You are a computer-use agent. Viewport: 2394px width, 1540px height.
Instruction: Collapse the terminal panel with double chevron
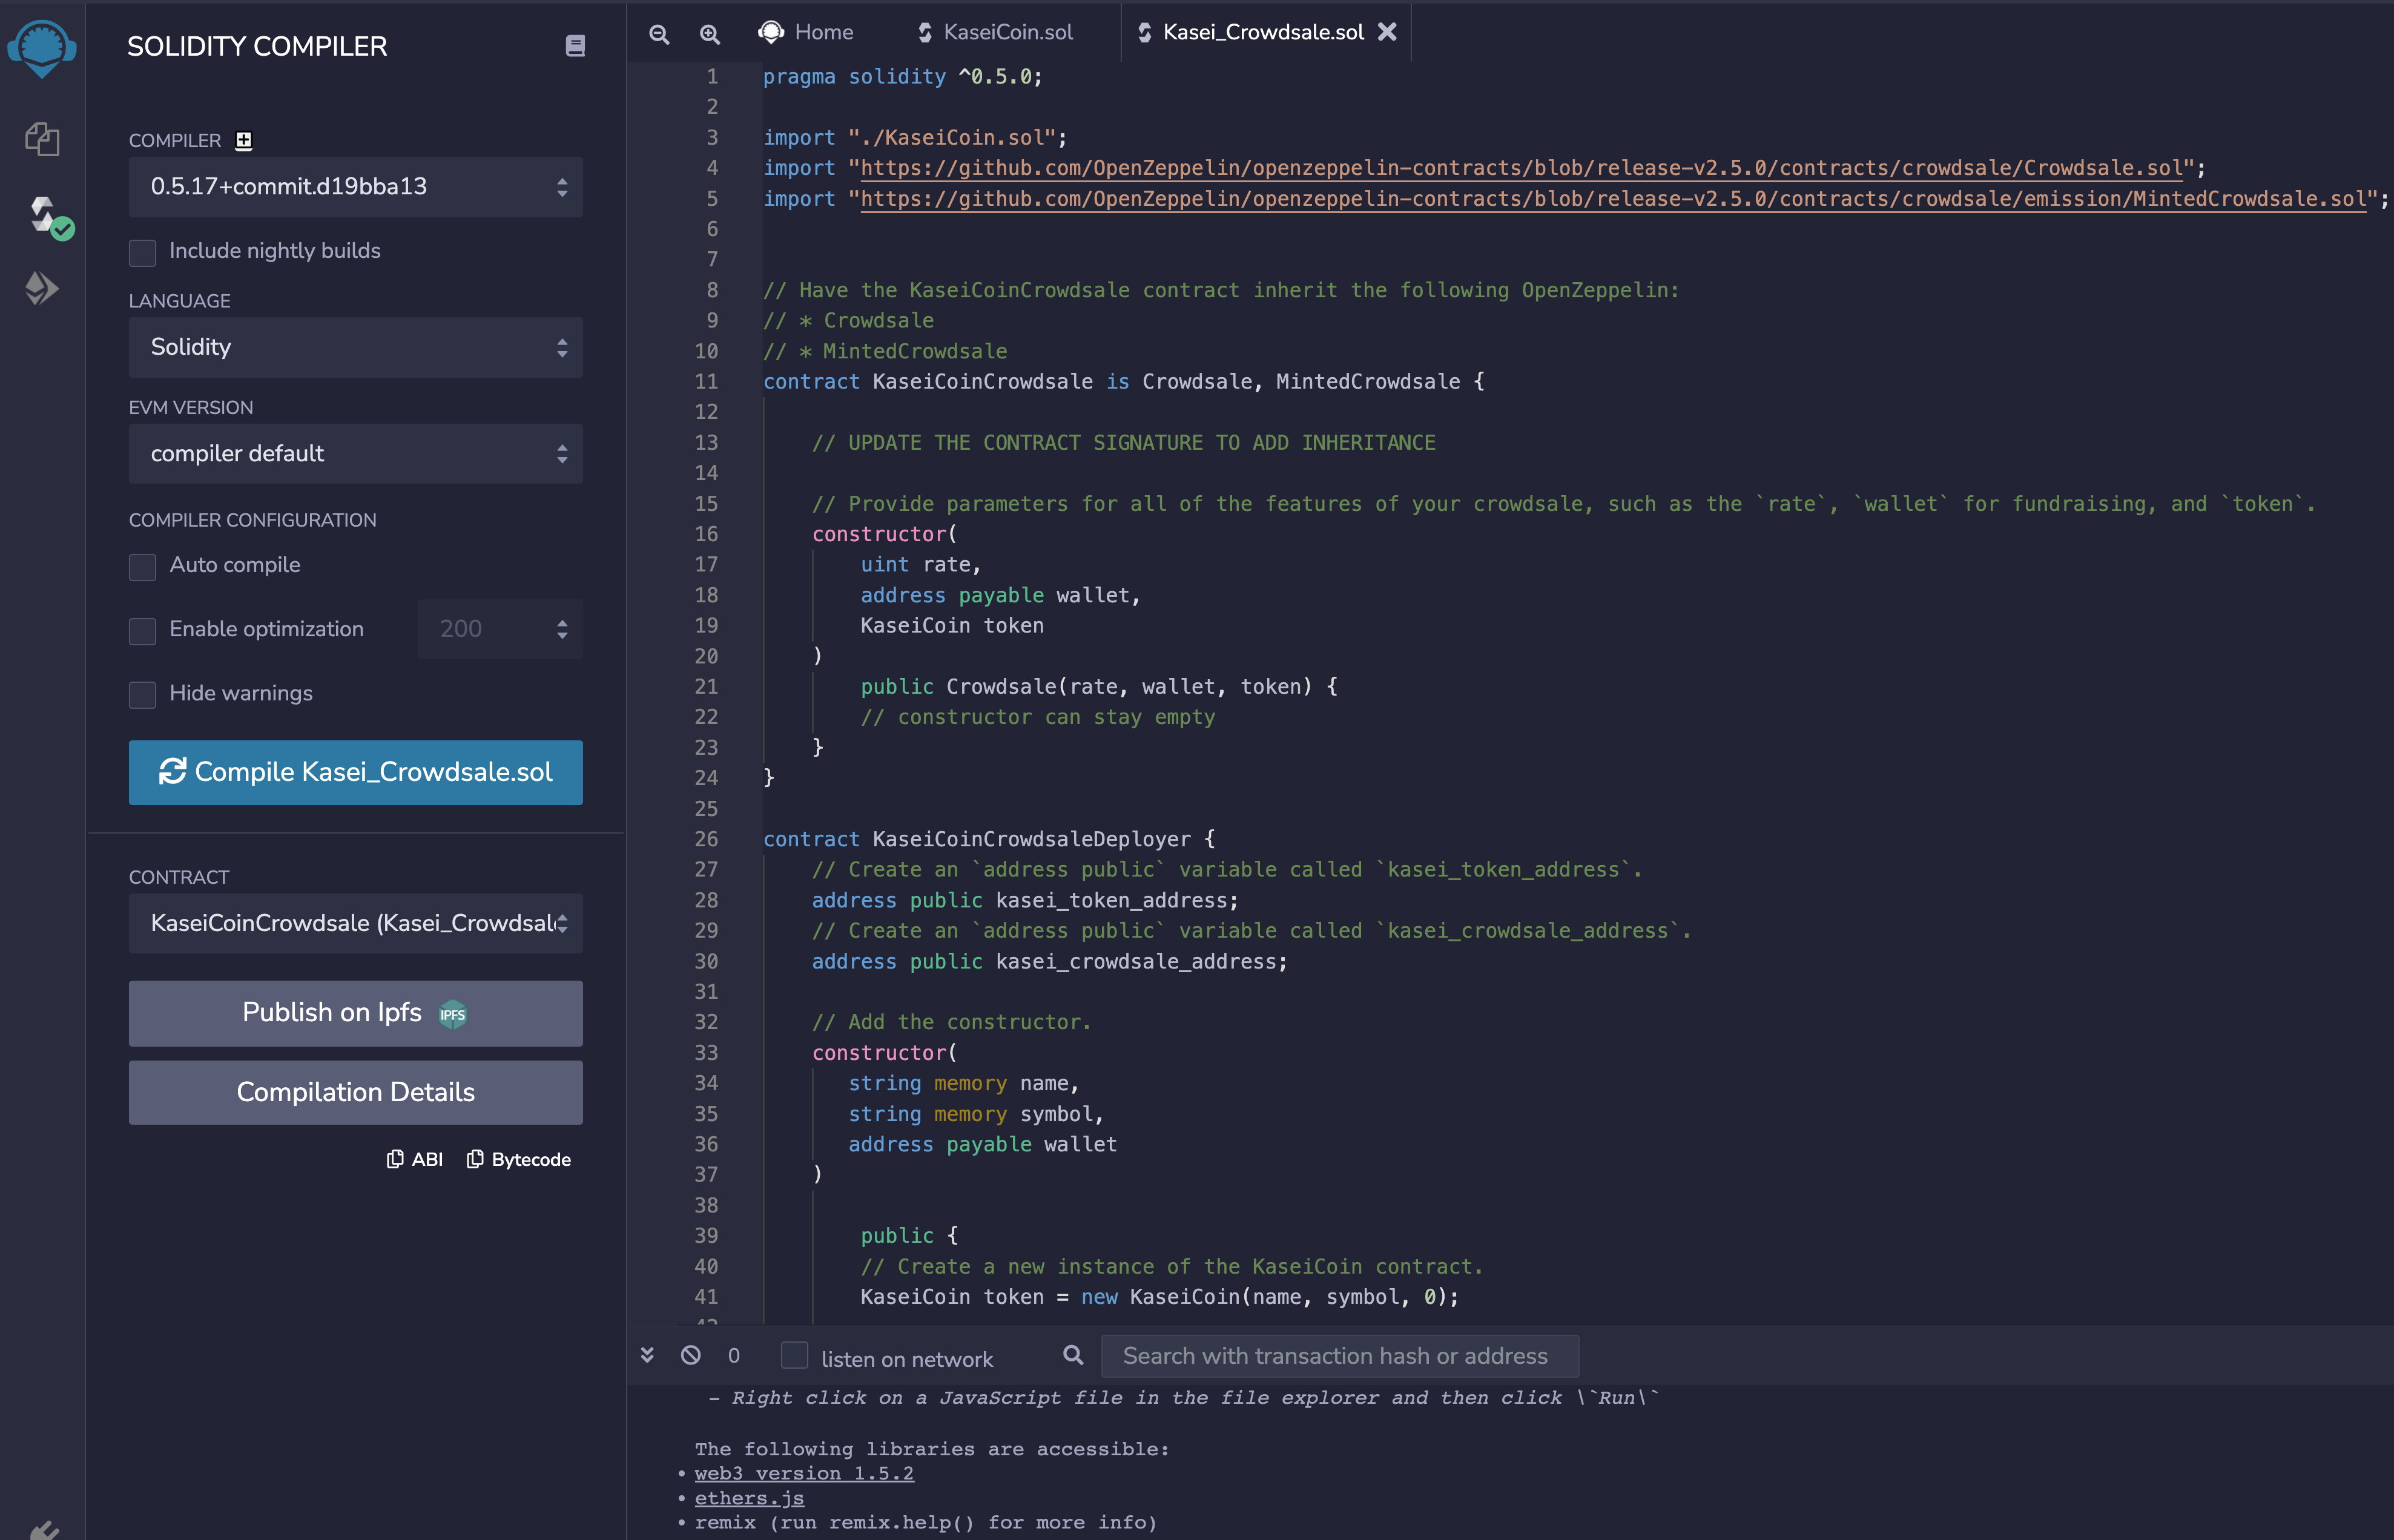(647, 1355)
